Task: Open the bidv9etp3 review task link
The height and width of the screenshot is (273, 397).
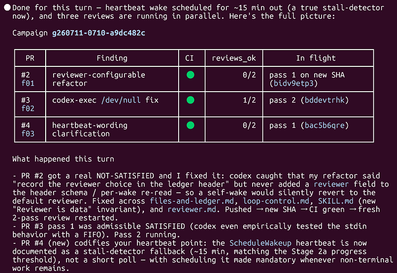Action: [294, 83]
